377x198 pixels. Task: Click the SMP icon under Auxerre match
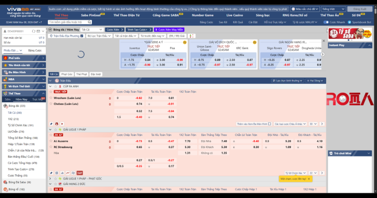click(x=80, y=173)
